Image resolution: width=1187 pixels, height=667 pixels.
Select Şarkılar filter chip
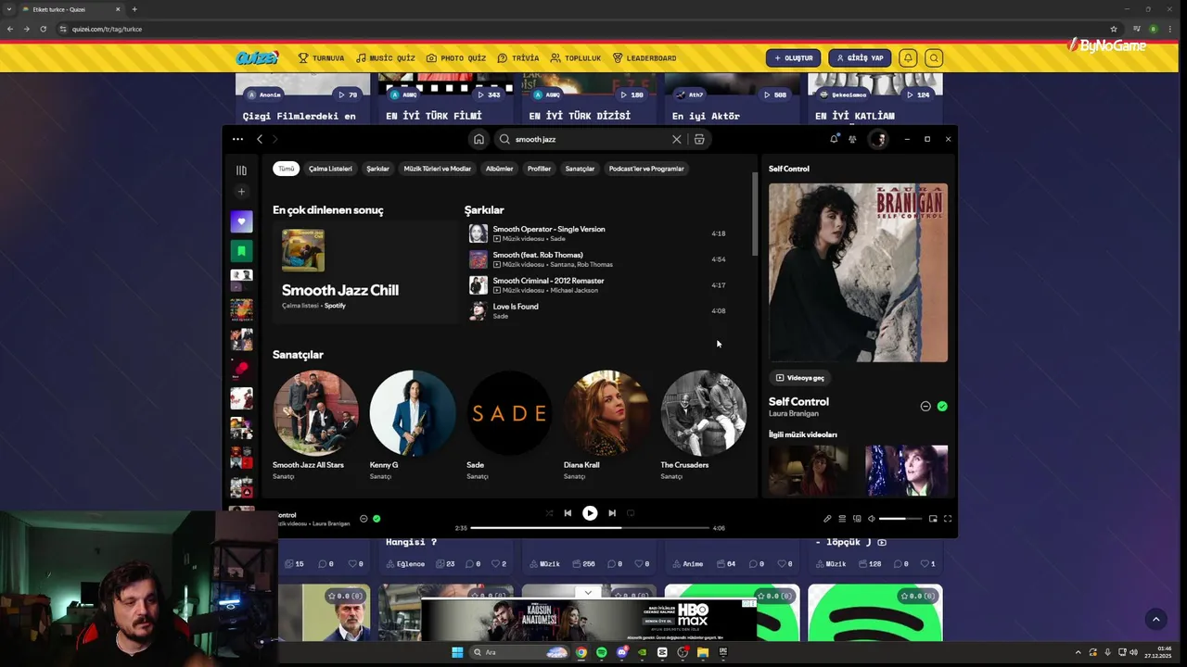click(377, 169)
